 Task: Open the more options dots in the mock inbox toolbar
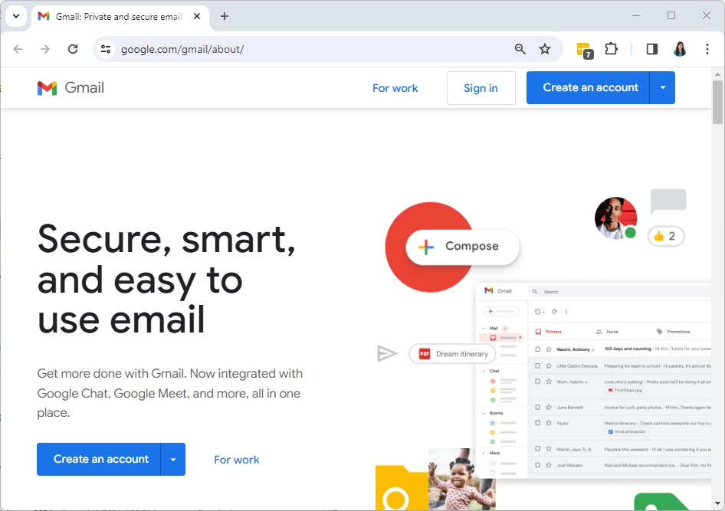pyautogui.click(x=566, y=311)
